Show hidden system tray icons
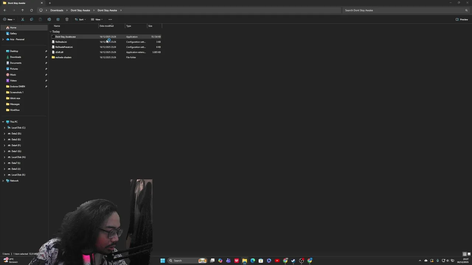This screenshot has height=265, width=472. [420, 261]
